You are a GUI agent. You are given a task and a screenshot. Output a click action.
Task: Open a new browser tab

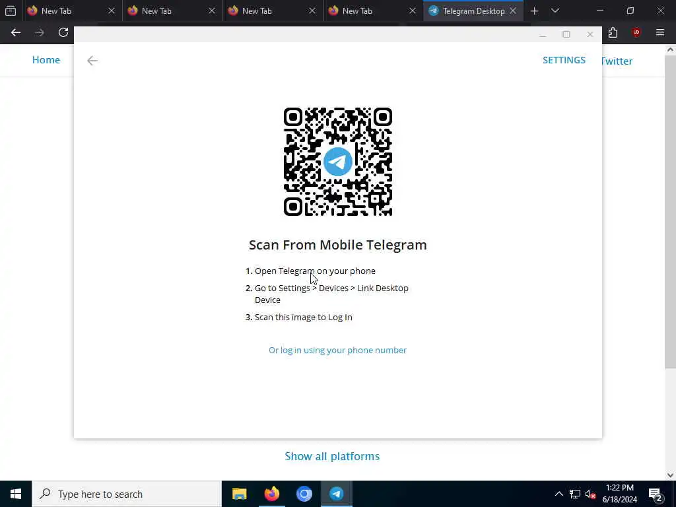[x=535, y=11]
